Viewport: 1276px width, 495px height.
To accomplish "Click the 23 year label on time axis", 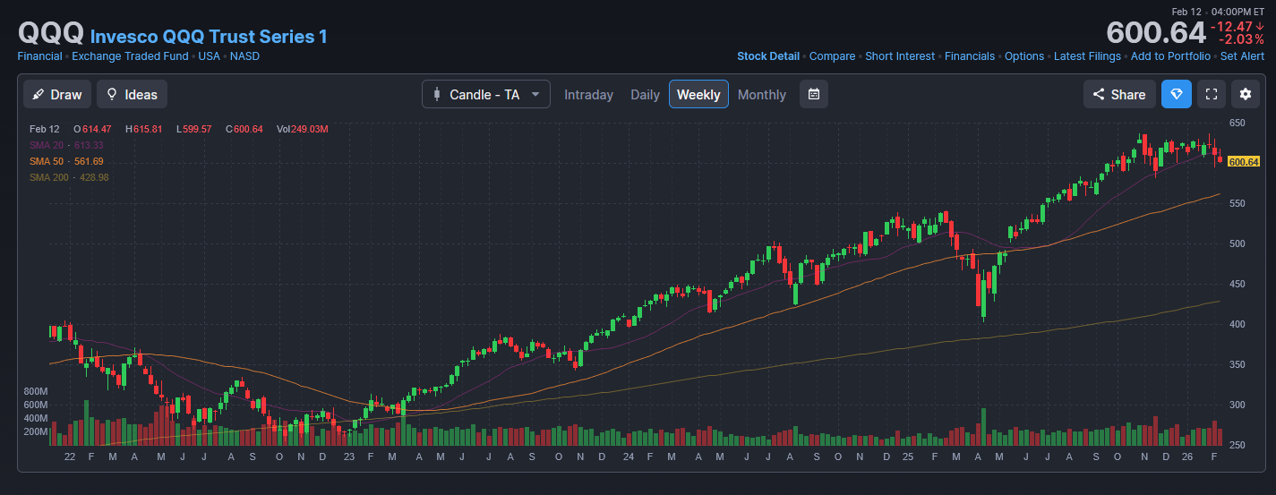I will click(348, 457).
